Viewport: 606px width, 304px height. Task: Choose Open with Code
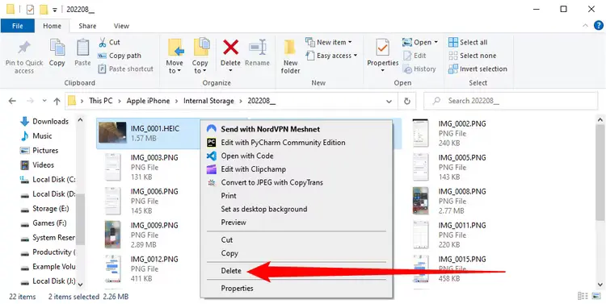297,156
